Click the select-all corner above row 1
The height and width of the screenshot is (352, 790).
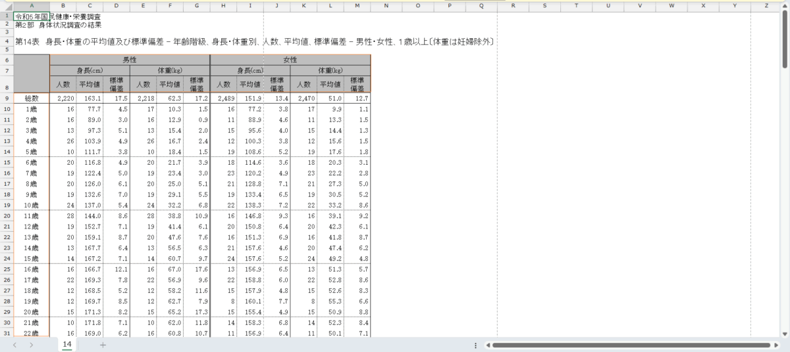tap(7, 7)
